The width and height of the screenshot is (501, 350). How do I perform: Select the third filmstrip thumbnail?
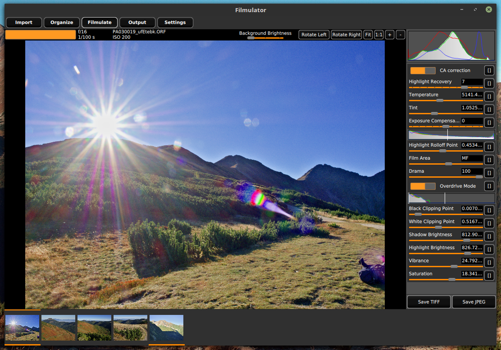click(x=95, y=328)
